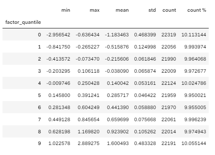Click max value 0.106118 in row 3

point(89,71)
